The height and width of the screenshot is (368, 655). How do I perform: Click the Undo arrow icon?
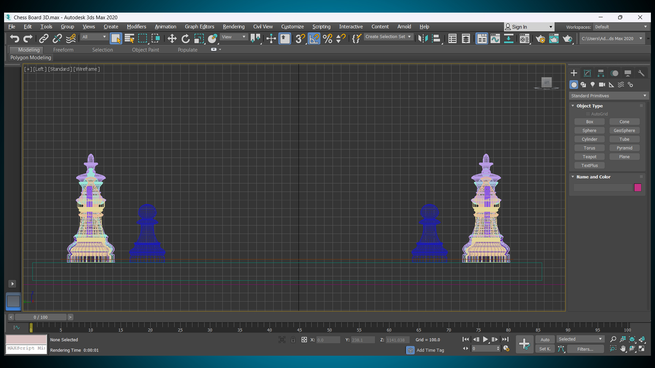[14, 39]
